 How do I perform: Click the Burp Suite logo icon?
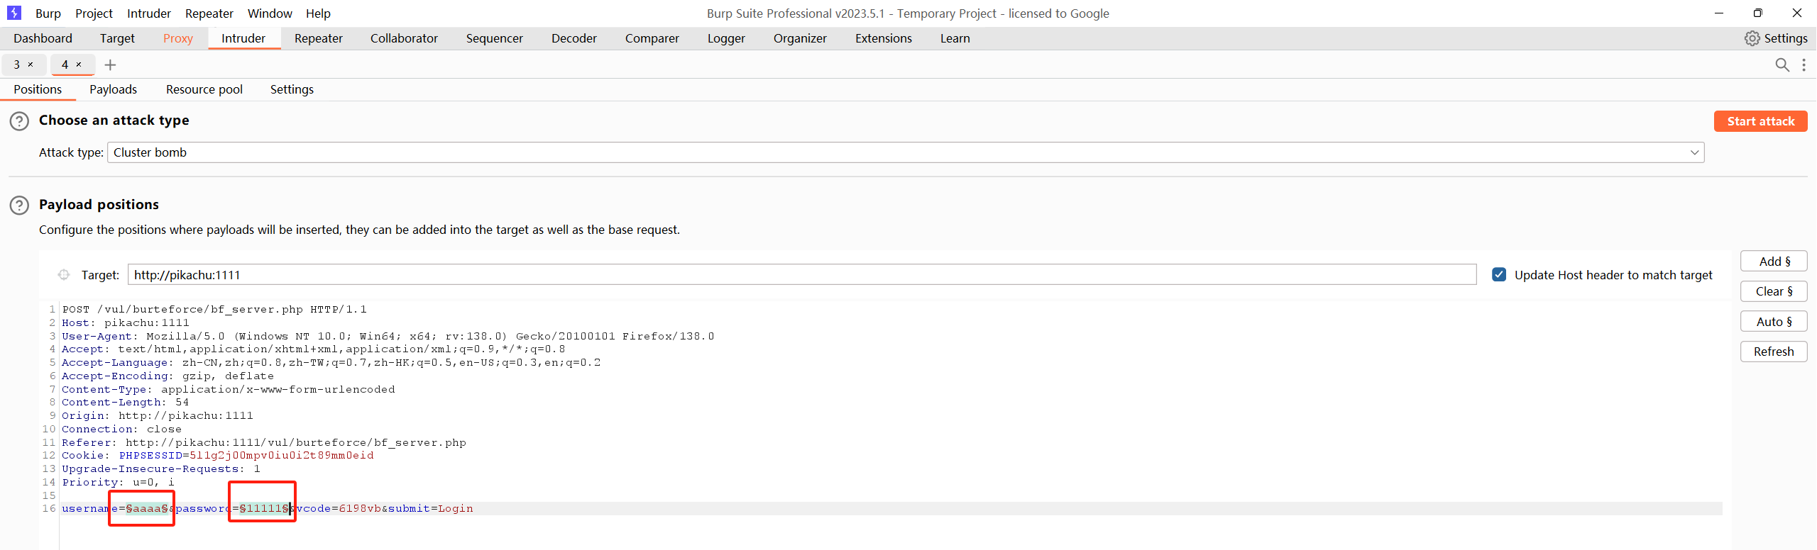coord(14,13)
